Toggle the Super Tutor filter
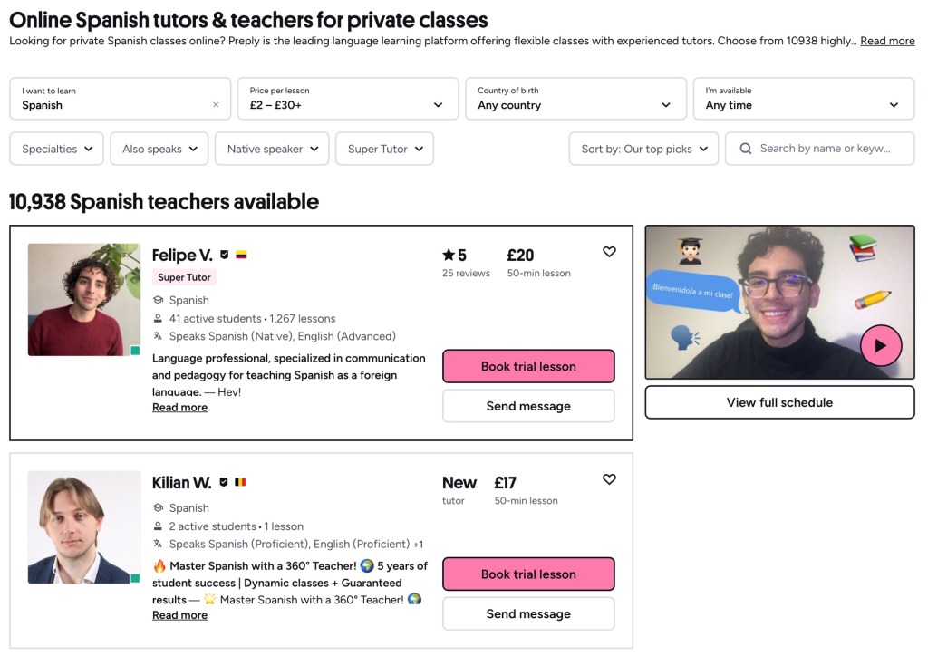Image resolution: width=928 pixels, height=656 pixels. (384, 149)
